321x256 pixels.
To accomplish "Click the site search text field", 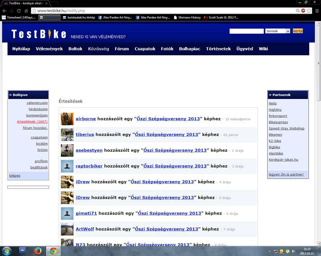I will pos(246,31).
